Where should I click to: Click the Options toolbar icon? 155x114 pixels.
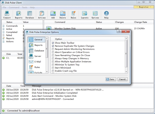pos(95,15)
